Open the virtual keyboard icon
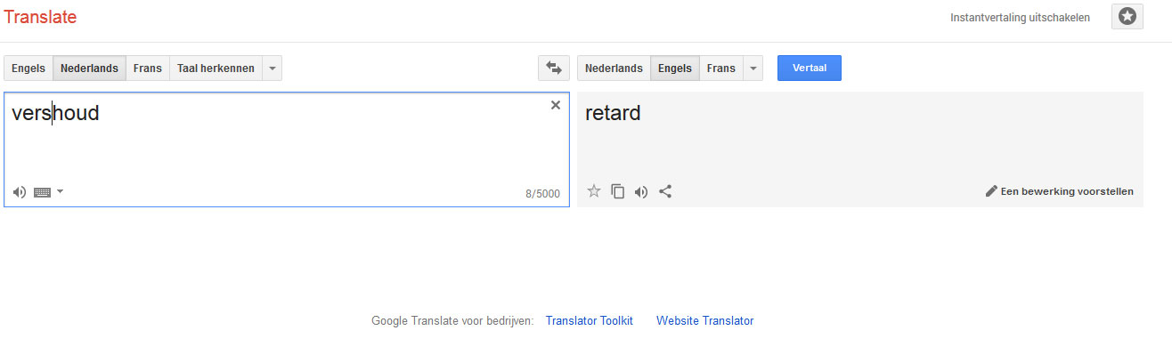 pyautogui.click(x=42, y=191)
